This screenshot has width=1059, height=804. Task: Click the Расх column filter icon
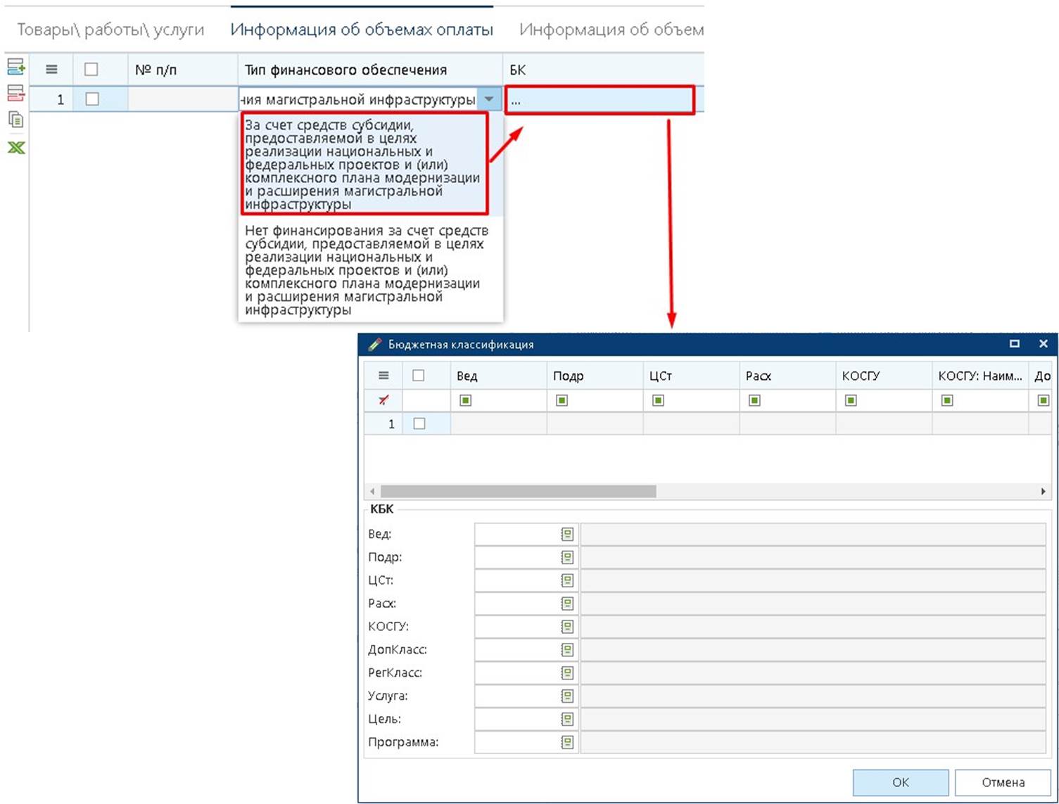754,400
